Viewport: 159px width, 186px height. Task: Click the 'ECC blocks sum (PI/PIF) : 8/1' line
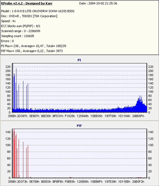(21, 26)
